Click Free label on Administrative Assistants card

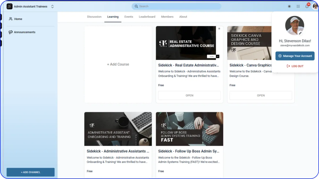click(90, 171)
